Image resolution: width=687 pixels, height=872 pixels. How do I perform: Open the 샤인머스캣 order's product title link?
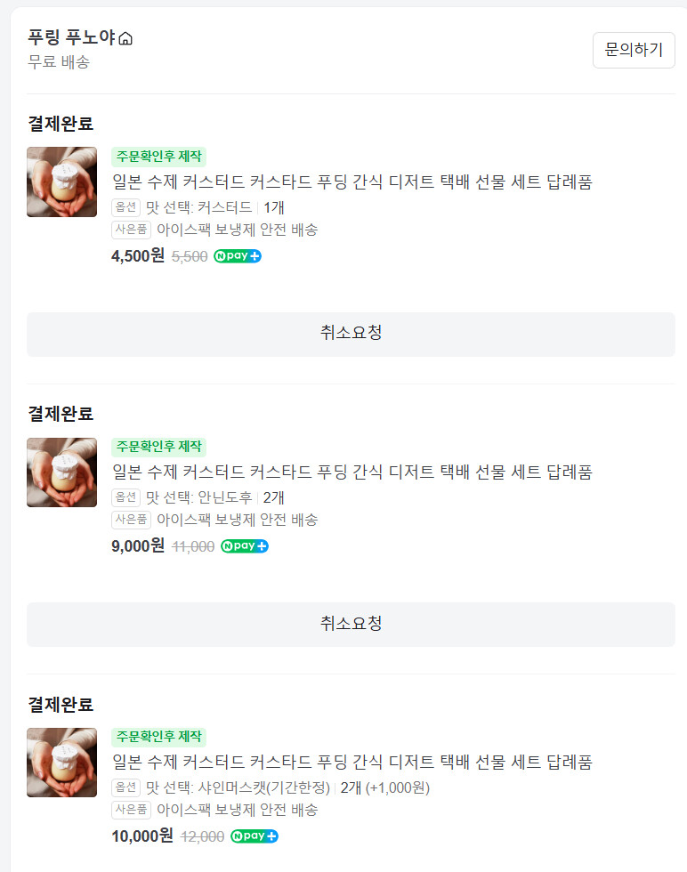click(x=352, y=762)
